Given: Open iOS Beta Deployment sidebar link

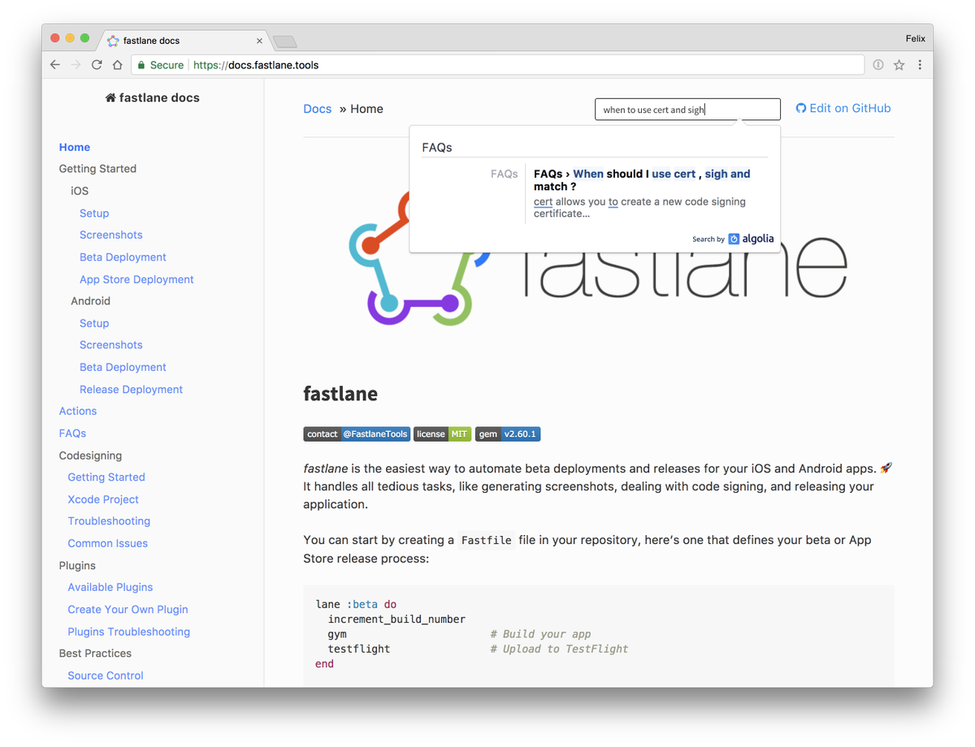Looking at the screenshot, I should click(123, 257).
